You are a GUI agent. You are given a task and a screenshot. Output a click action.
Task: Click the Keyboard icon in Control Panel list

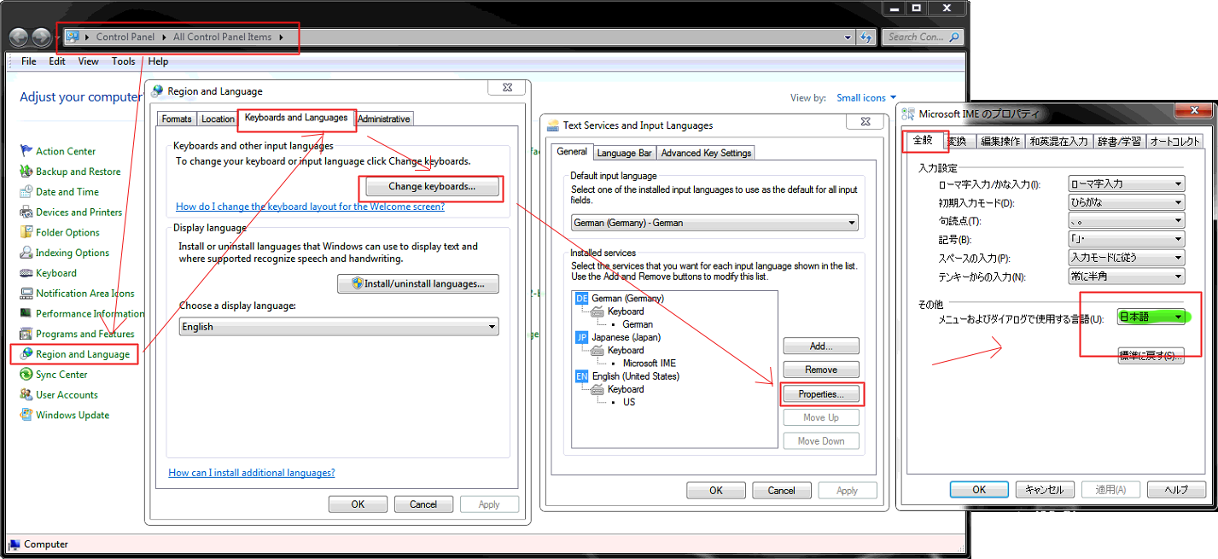point(26,273)
